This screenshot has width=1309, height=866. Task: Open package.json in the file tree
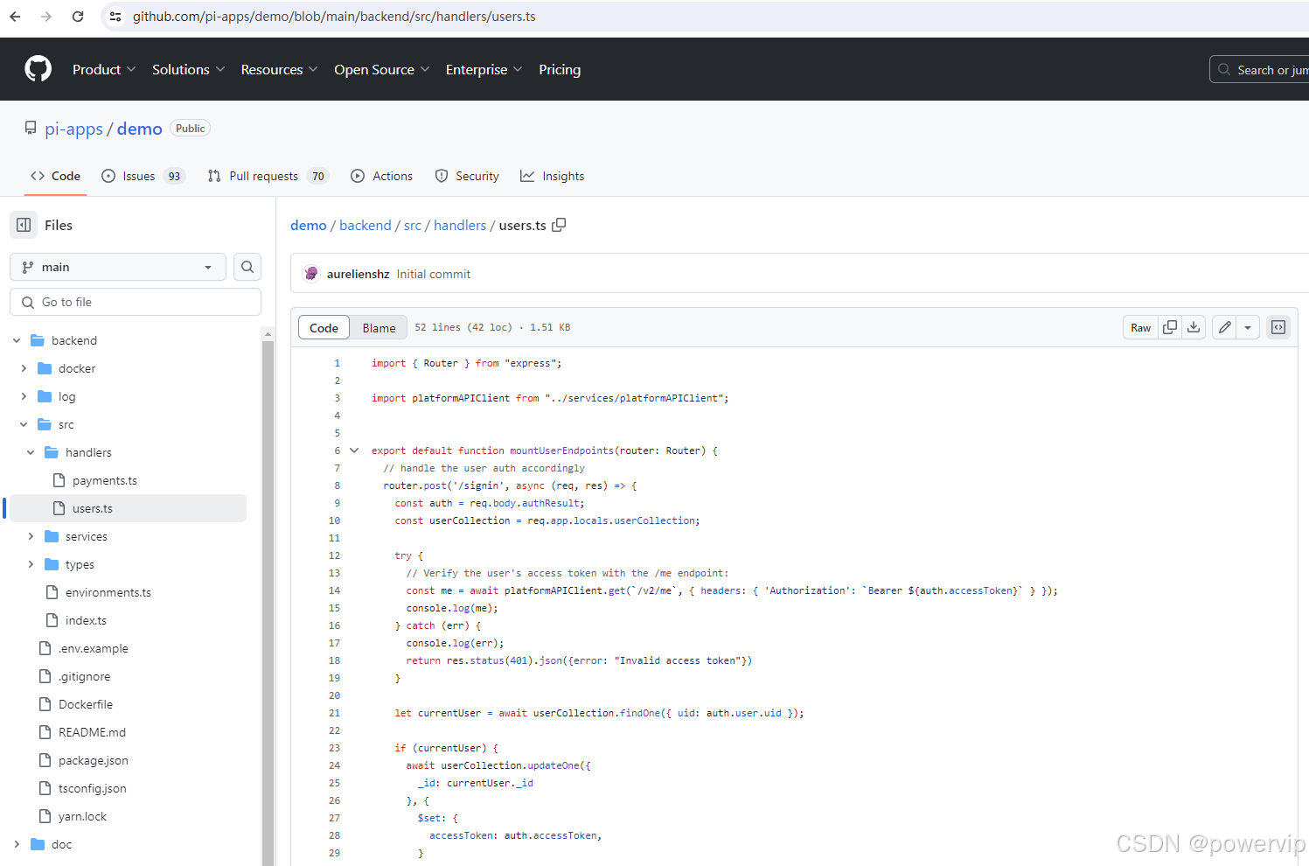coord(94,760)
